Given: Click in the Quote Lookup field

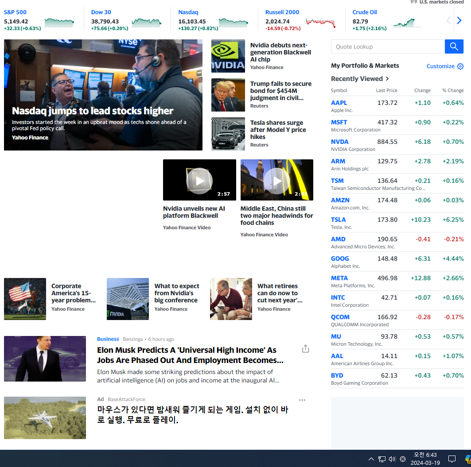Looking at the screenshot, I should 388,46.
